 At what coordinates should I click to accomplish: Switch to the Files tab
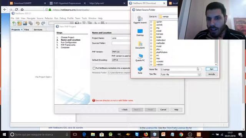click(27, 30)
